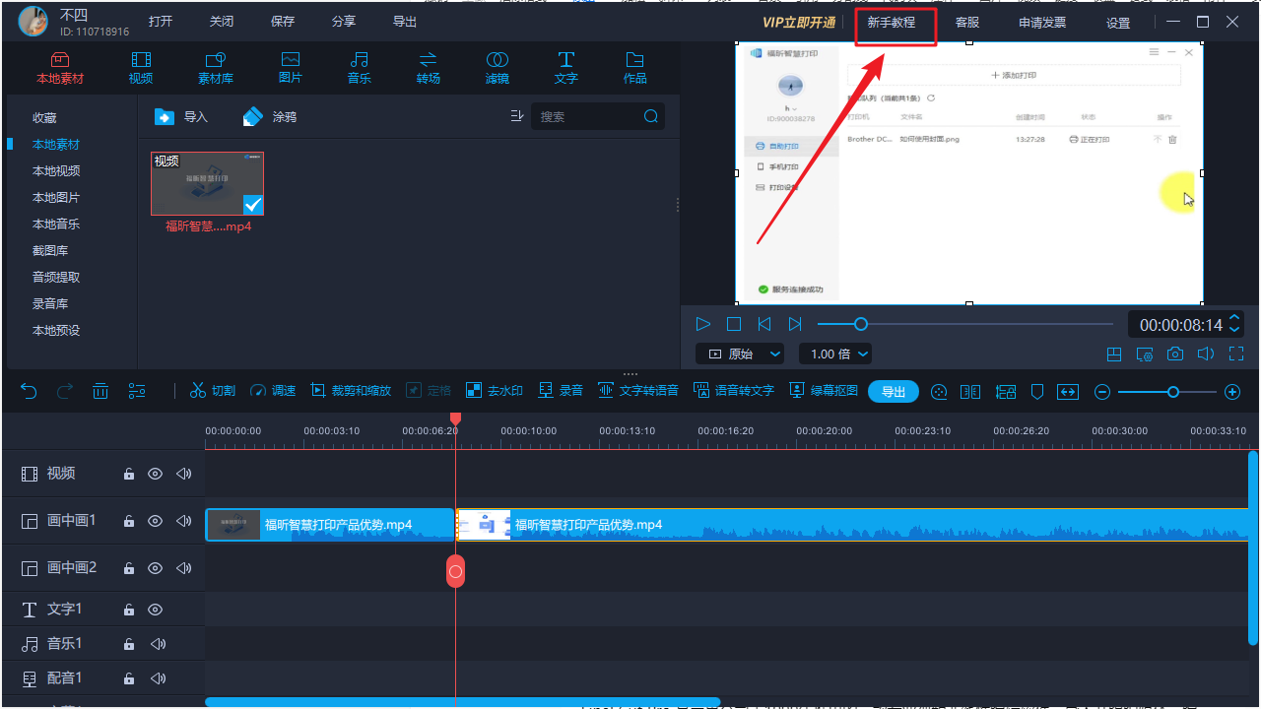1261x709 pixels.
Task: Select 本地视频 in the sidebar
Action: tap(56, 171)
